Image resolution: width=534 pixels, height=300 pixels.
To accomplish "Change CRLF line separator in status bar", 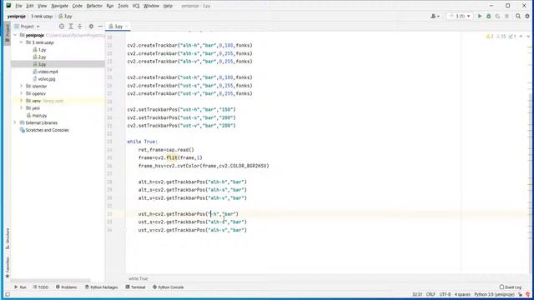I will pyautogui.click(x=431, y=294).
